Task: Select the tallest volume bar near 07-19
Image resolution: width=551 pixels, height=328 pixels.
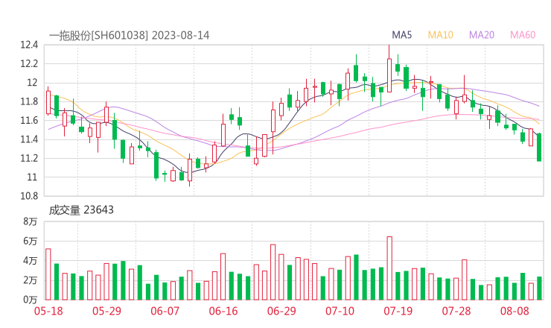Action: 389,268
